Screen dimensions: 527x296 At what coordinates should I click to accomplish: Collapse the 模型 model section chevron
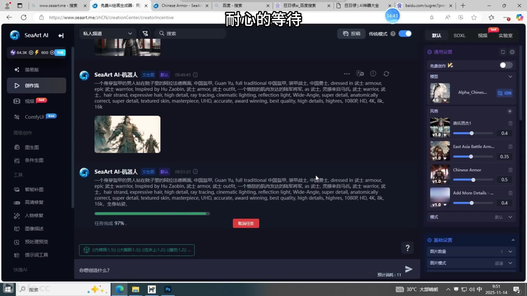tap(510, 76)
